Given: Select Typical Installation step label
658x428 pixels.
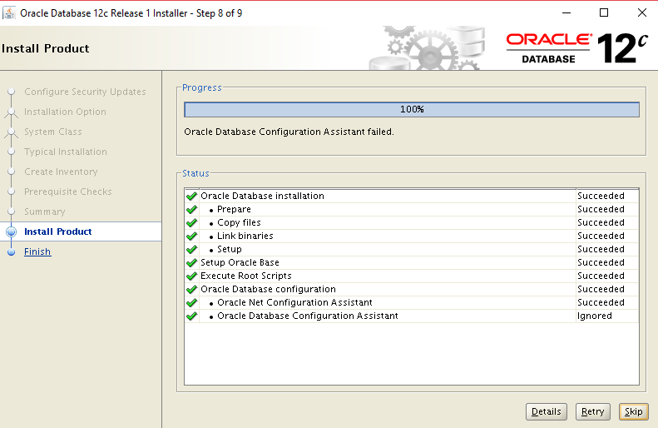Looking at the screenshot, I should tap(66, 152).
